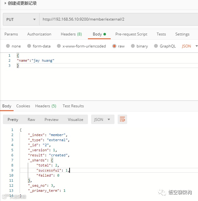
Task: Open the orange JSON body format dropdown
Action: [x=190, y=46]
